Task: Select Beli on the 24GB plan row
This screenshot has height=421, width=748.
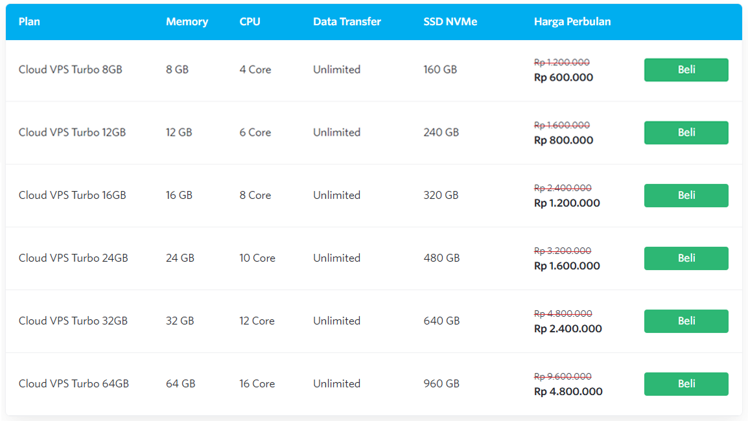Action: [x=686, y=258]
